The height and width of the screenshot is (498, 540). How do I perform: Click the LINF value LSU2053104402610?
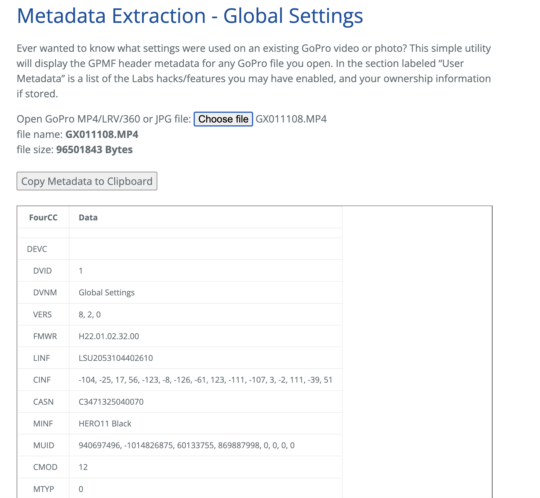116,358
